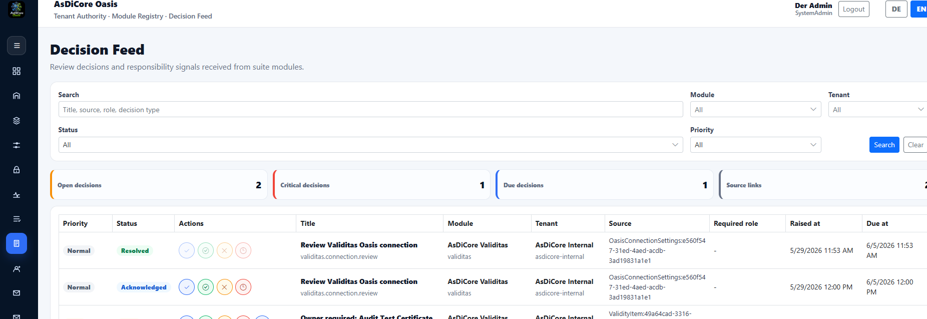Focus the Title, source, role search field

370,110
